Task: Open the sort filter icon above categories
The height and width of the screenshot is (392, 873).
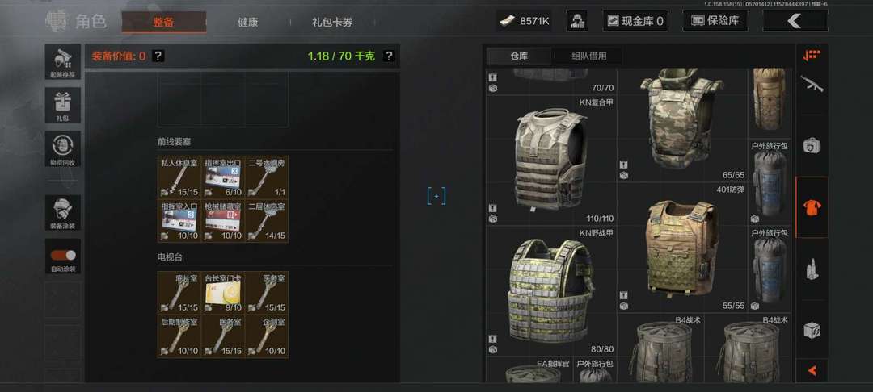Action: tap(812, 56)
